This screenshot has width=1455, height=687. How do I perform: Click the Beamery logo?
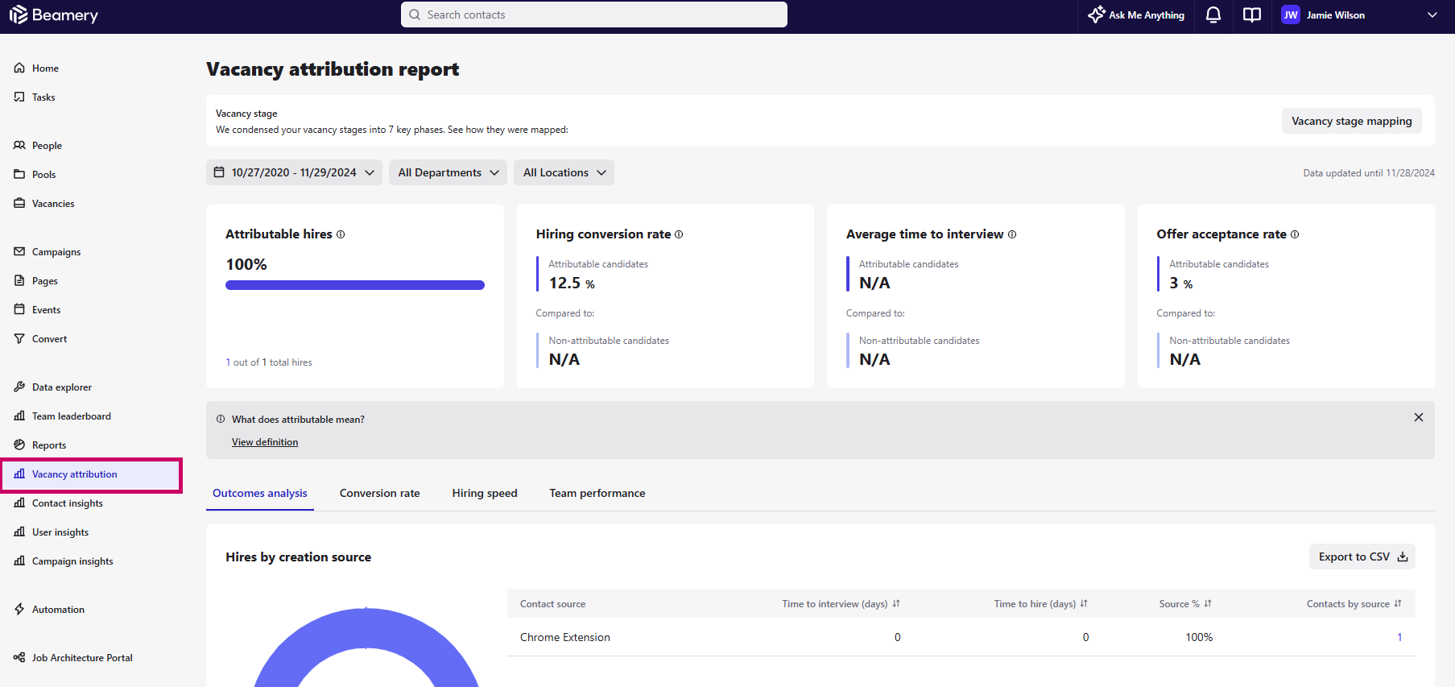pyautogui.click(x=54, y=14)
